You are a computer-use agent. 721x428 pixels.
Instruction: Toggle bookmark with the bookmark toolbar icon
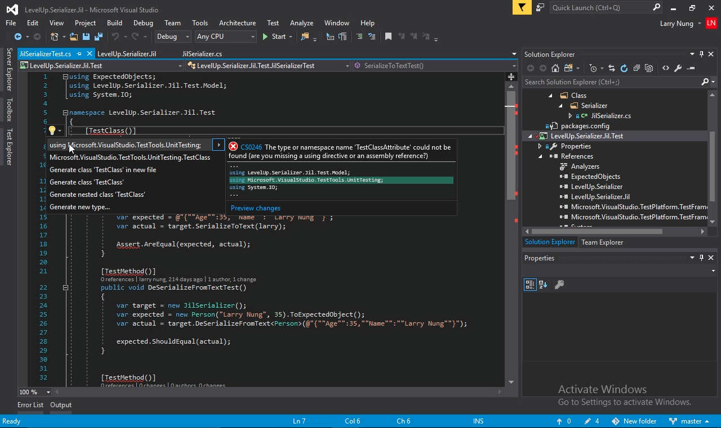click(x=388, y=37)
